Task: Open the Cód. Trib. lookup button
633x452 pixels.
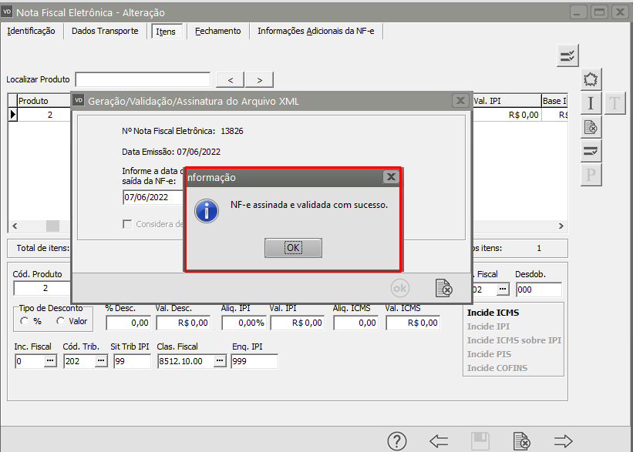Action: (x=101, y=361)
